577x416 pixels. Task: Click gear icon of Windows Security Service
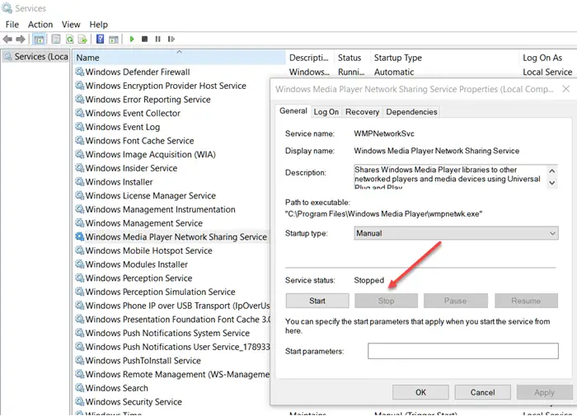79,401
